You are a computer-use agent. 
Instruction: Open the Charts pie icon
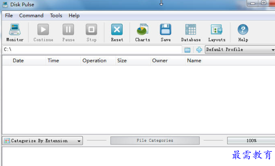tap(142, 30)
